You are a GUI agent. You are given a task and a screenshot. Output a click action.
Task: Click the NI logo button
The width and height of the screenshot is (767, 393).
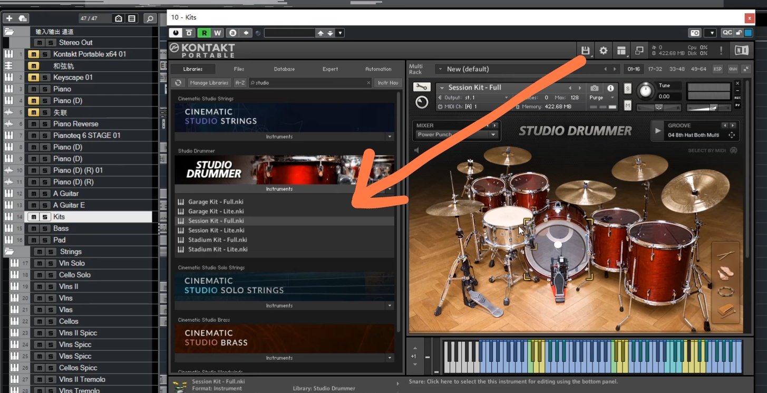click(741, 51)
